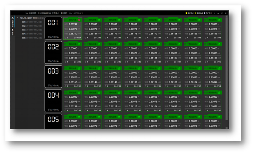Click the discharge icon on unit 004 CH5
This screenshot has width=254, height=154.
[159, 93]
